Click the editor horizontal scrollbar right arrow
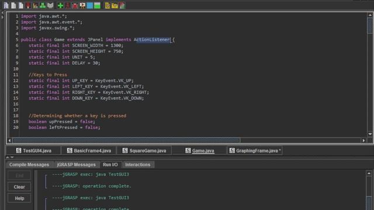This screenshot has width=374, height=210. pos(363,141)
